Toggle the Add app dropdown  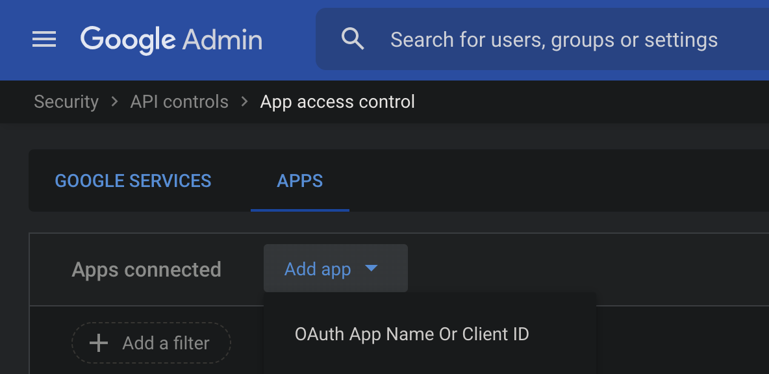point(335,269)
